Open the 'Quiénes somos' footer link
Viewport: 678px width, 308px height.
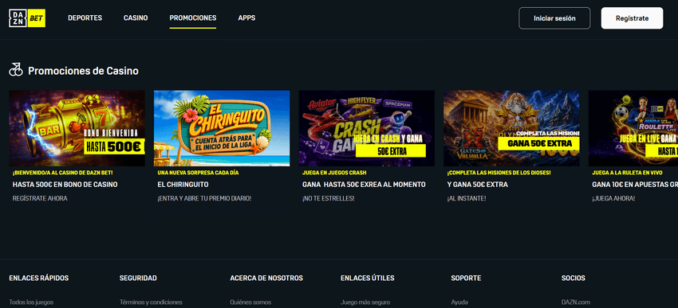250,302
